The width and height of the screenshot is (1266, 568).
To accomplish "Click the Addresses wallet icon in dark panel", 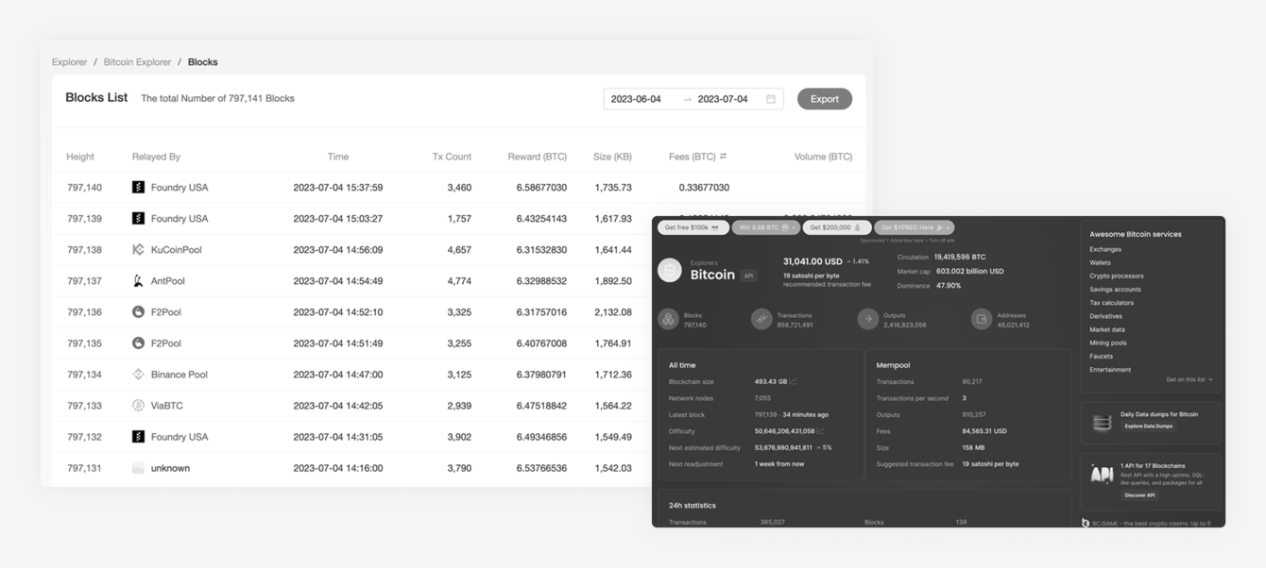I will point(982,320).
